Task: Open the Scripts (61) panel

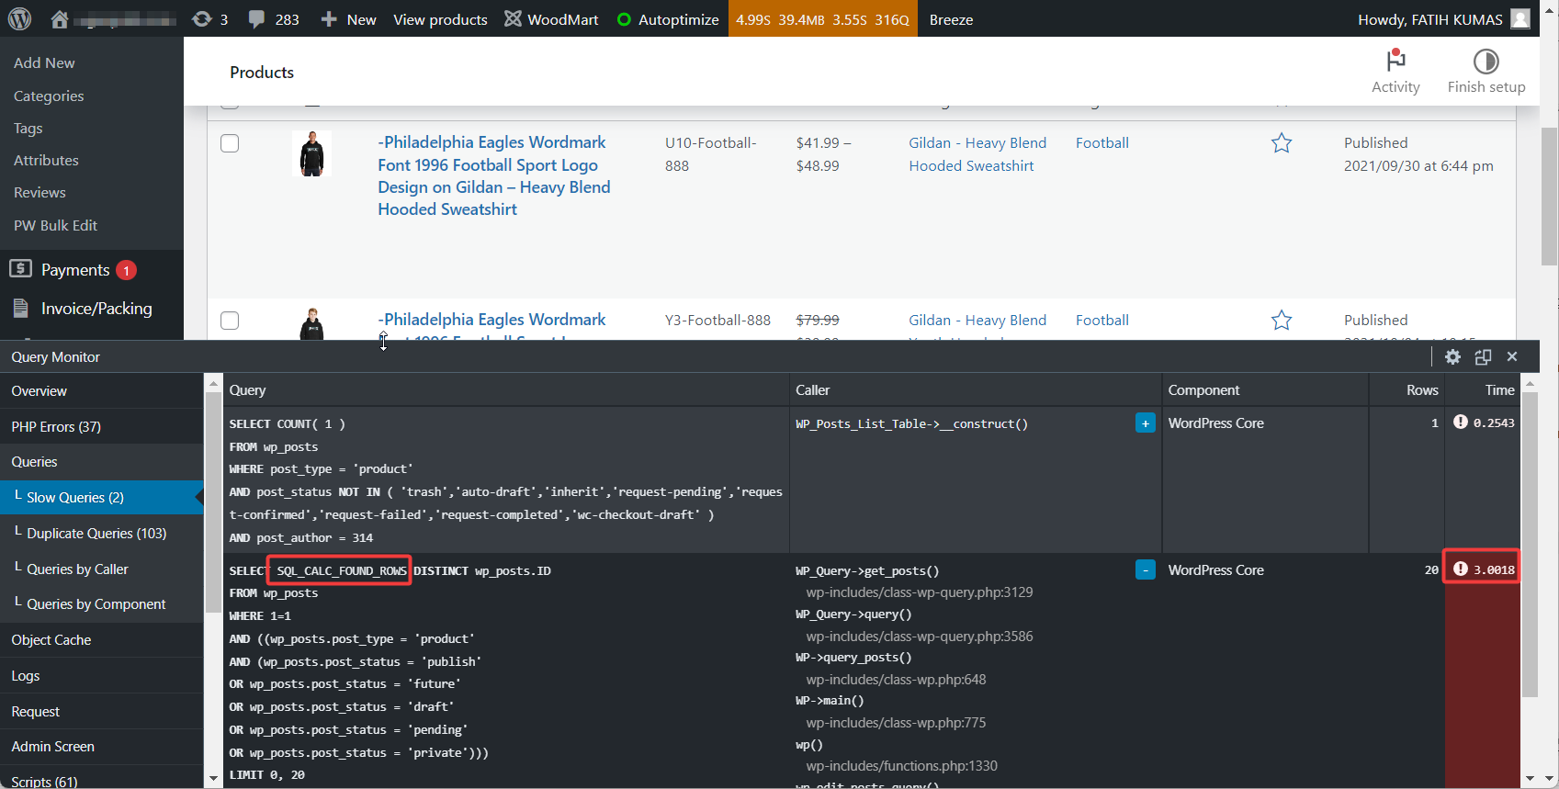Action: click(x=101, y=779)
